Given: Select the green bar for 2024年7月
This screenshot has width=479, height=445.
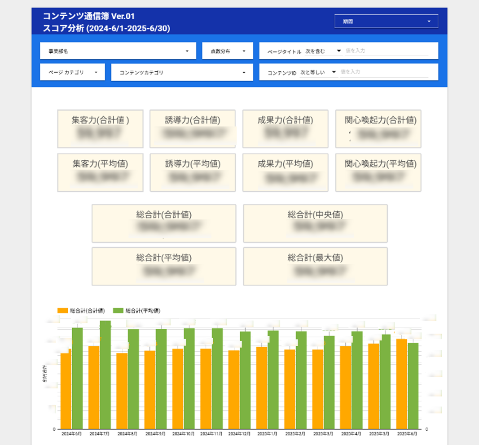Looking at the screenshot, I should tap(105, 375).
